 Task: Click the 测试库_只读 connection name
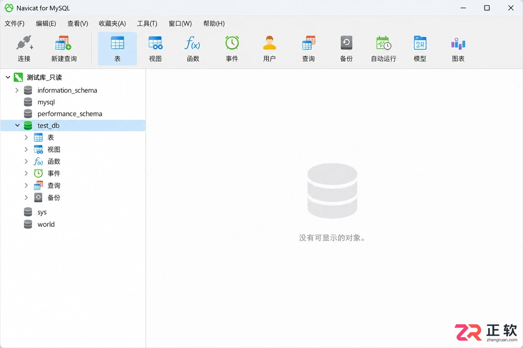pos(44,77)
